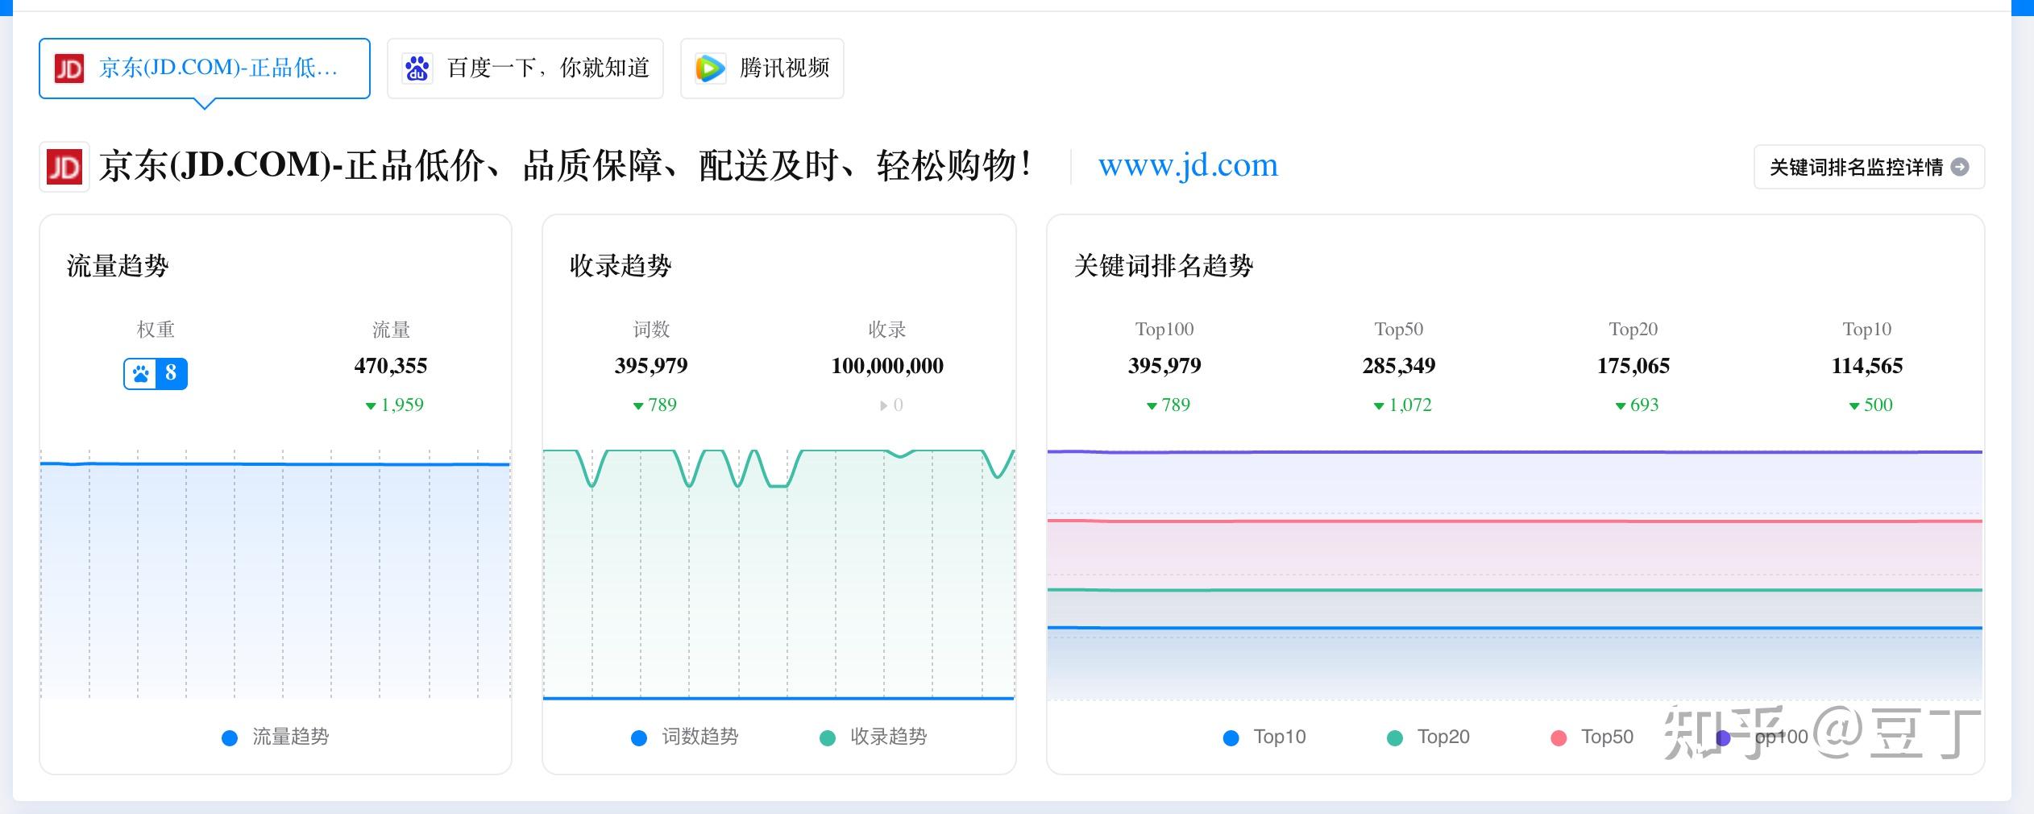Click the large JD logo beside the site title

click(x=64, y=167)
